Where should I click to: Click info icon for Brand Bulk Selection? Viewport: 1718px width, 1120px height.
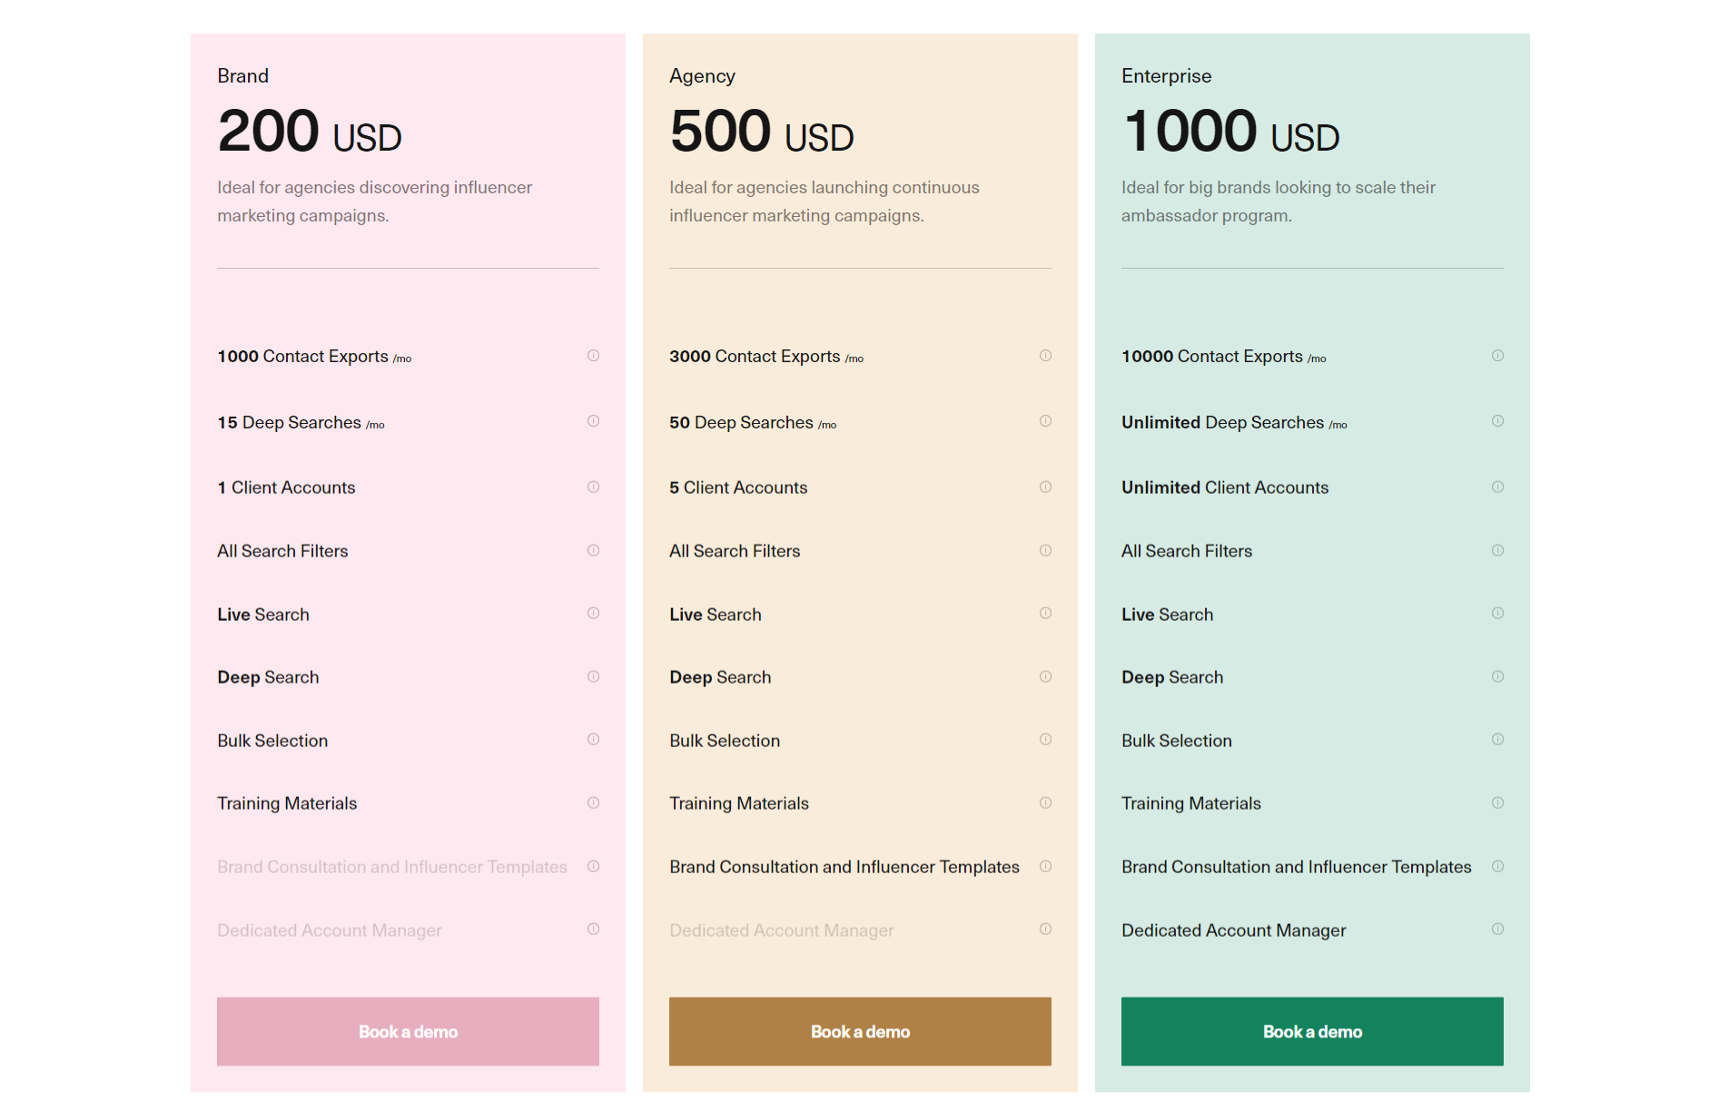593,740
